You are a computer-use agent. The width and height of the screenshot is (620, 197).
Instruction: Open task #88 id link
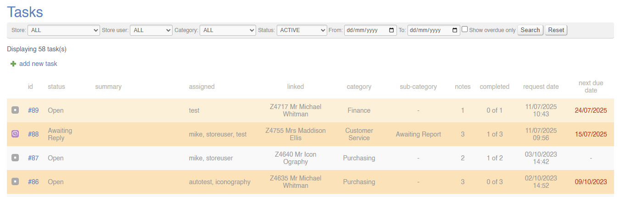pos(33,134)
